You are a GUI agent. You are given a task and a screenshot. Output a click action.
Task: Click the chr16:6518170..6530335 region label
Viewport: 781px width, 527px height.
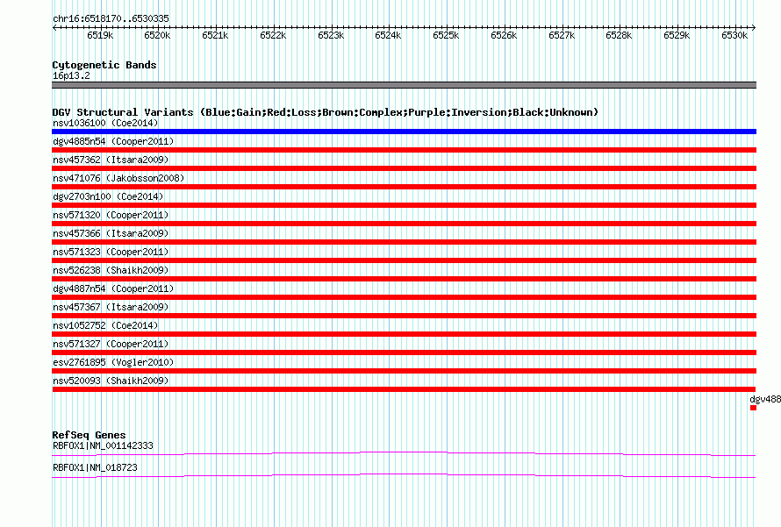click(111, 18)
